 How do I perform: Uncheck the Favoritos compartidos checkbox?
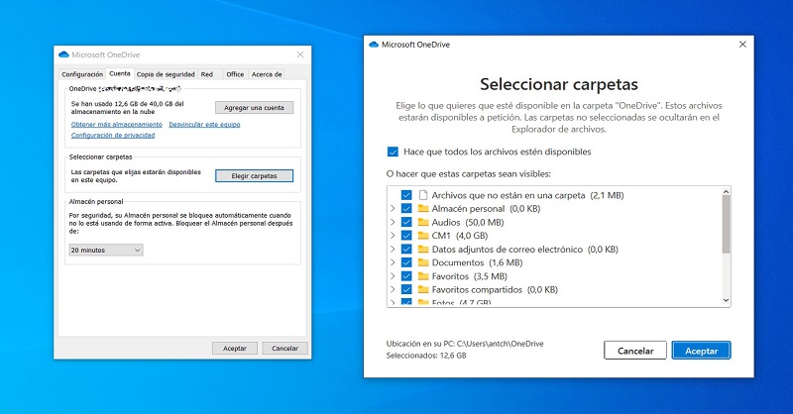pos(406,289)
